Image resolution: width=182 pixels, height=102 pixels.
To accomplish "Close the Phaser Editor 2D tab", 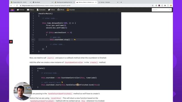I will tap(30, 2).
